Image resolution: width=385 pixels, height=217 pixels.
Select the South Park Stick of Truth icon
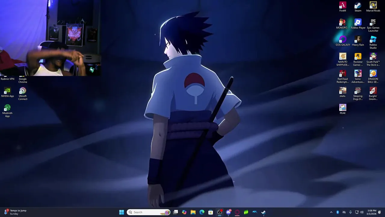click(x=373, y=60)
